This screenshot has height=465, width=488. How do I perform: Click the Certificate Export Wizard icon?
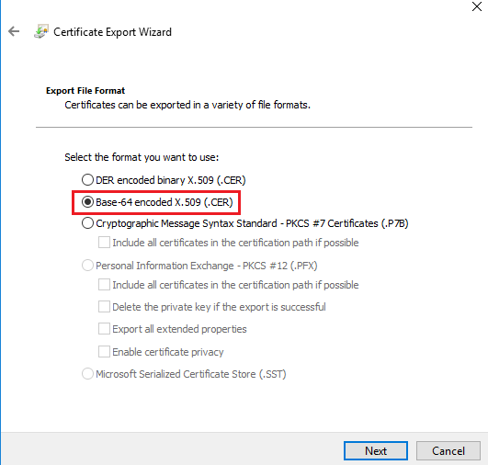click(x=41, y=31)
